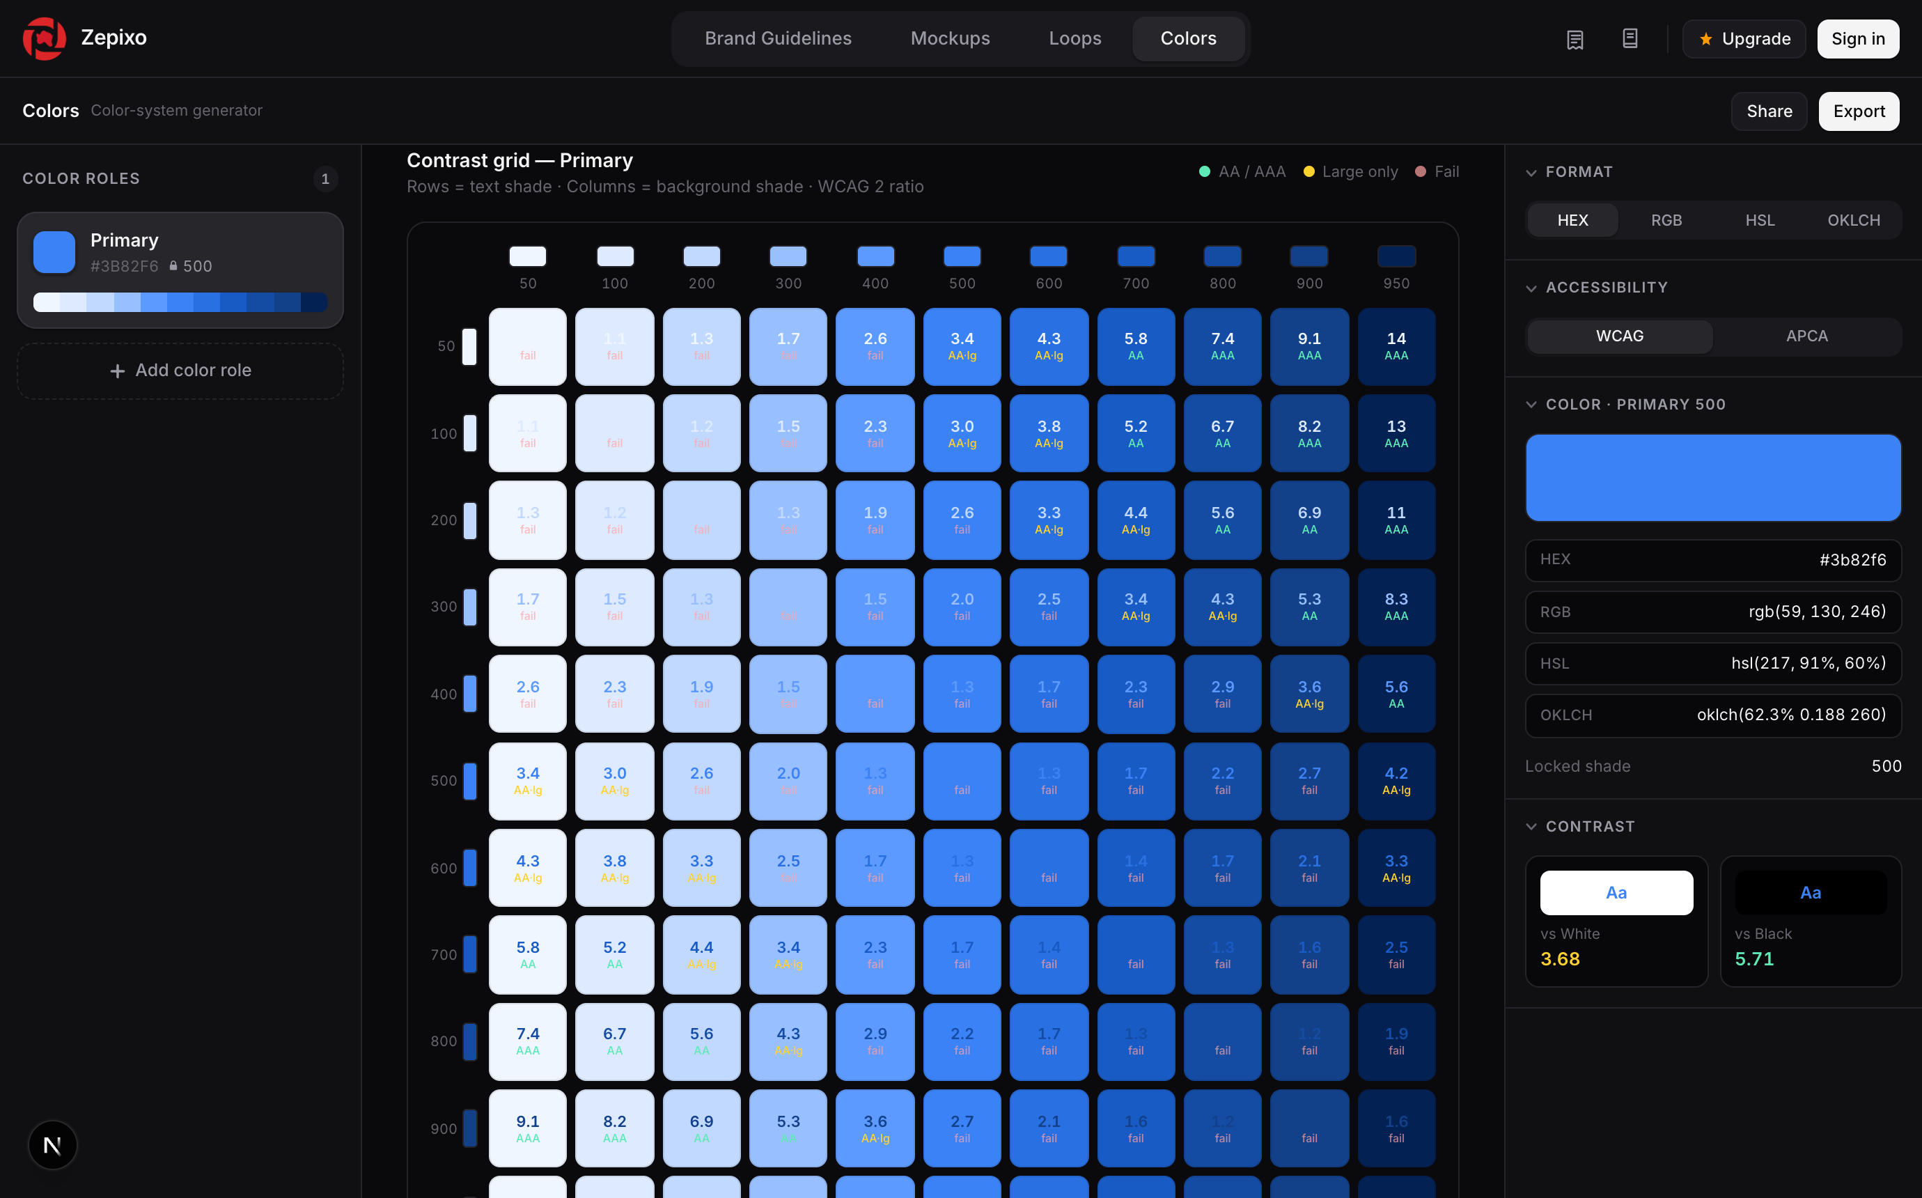Click the HEX value field #3b82f6
The height and width of the screenshot is (1198, 1922).
pyautogui.click(x=1713, y=560)
